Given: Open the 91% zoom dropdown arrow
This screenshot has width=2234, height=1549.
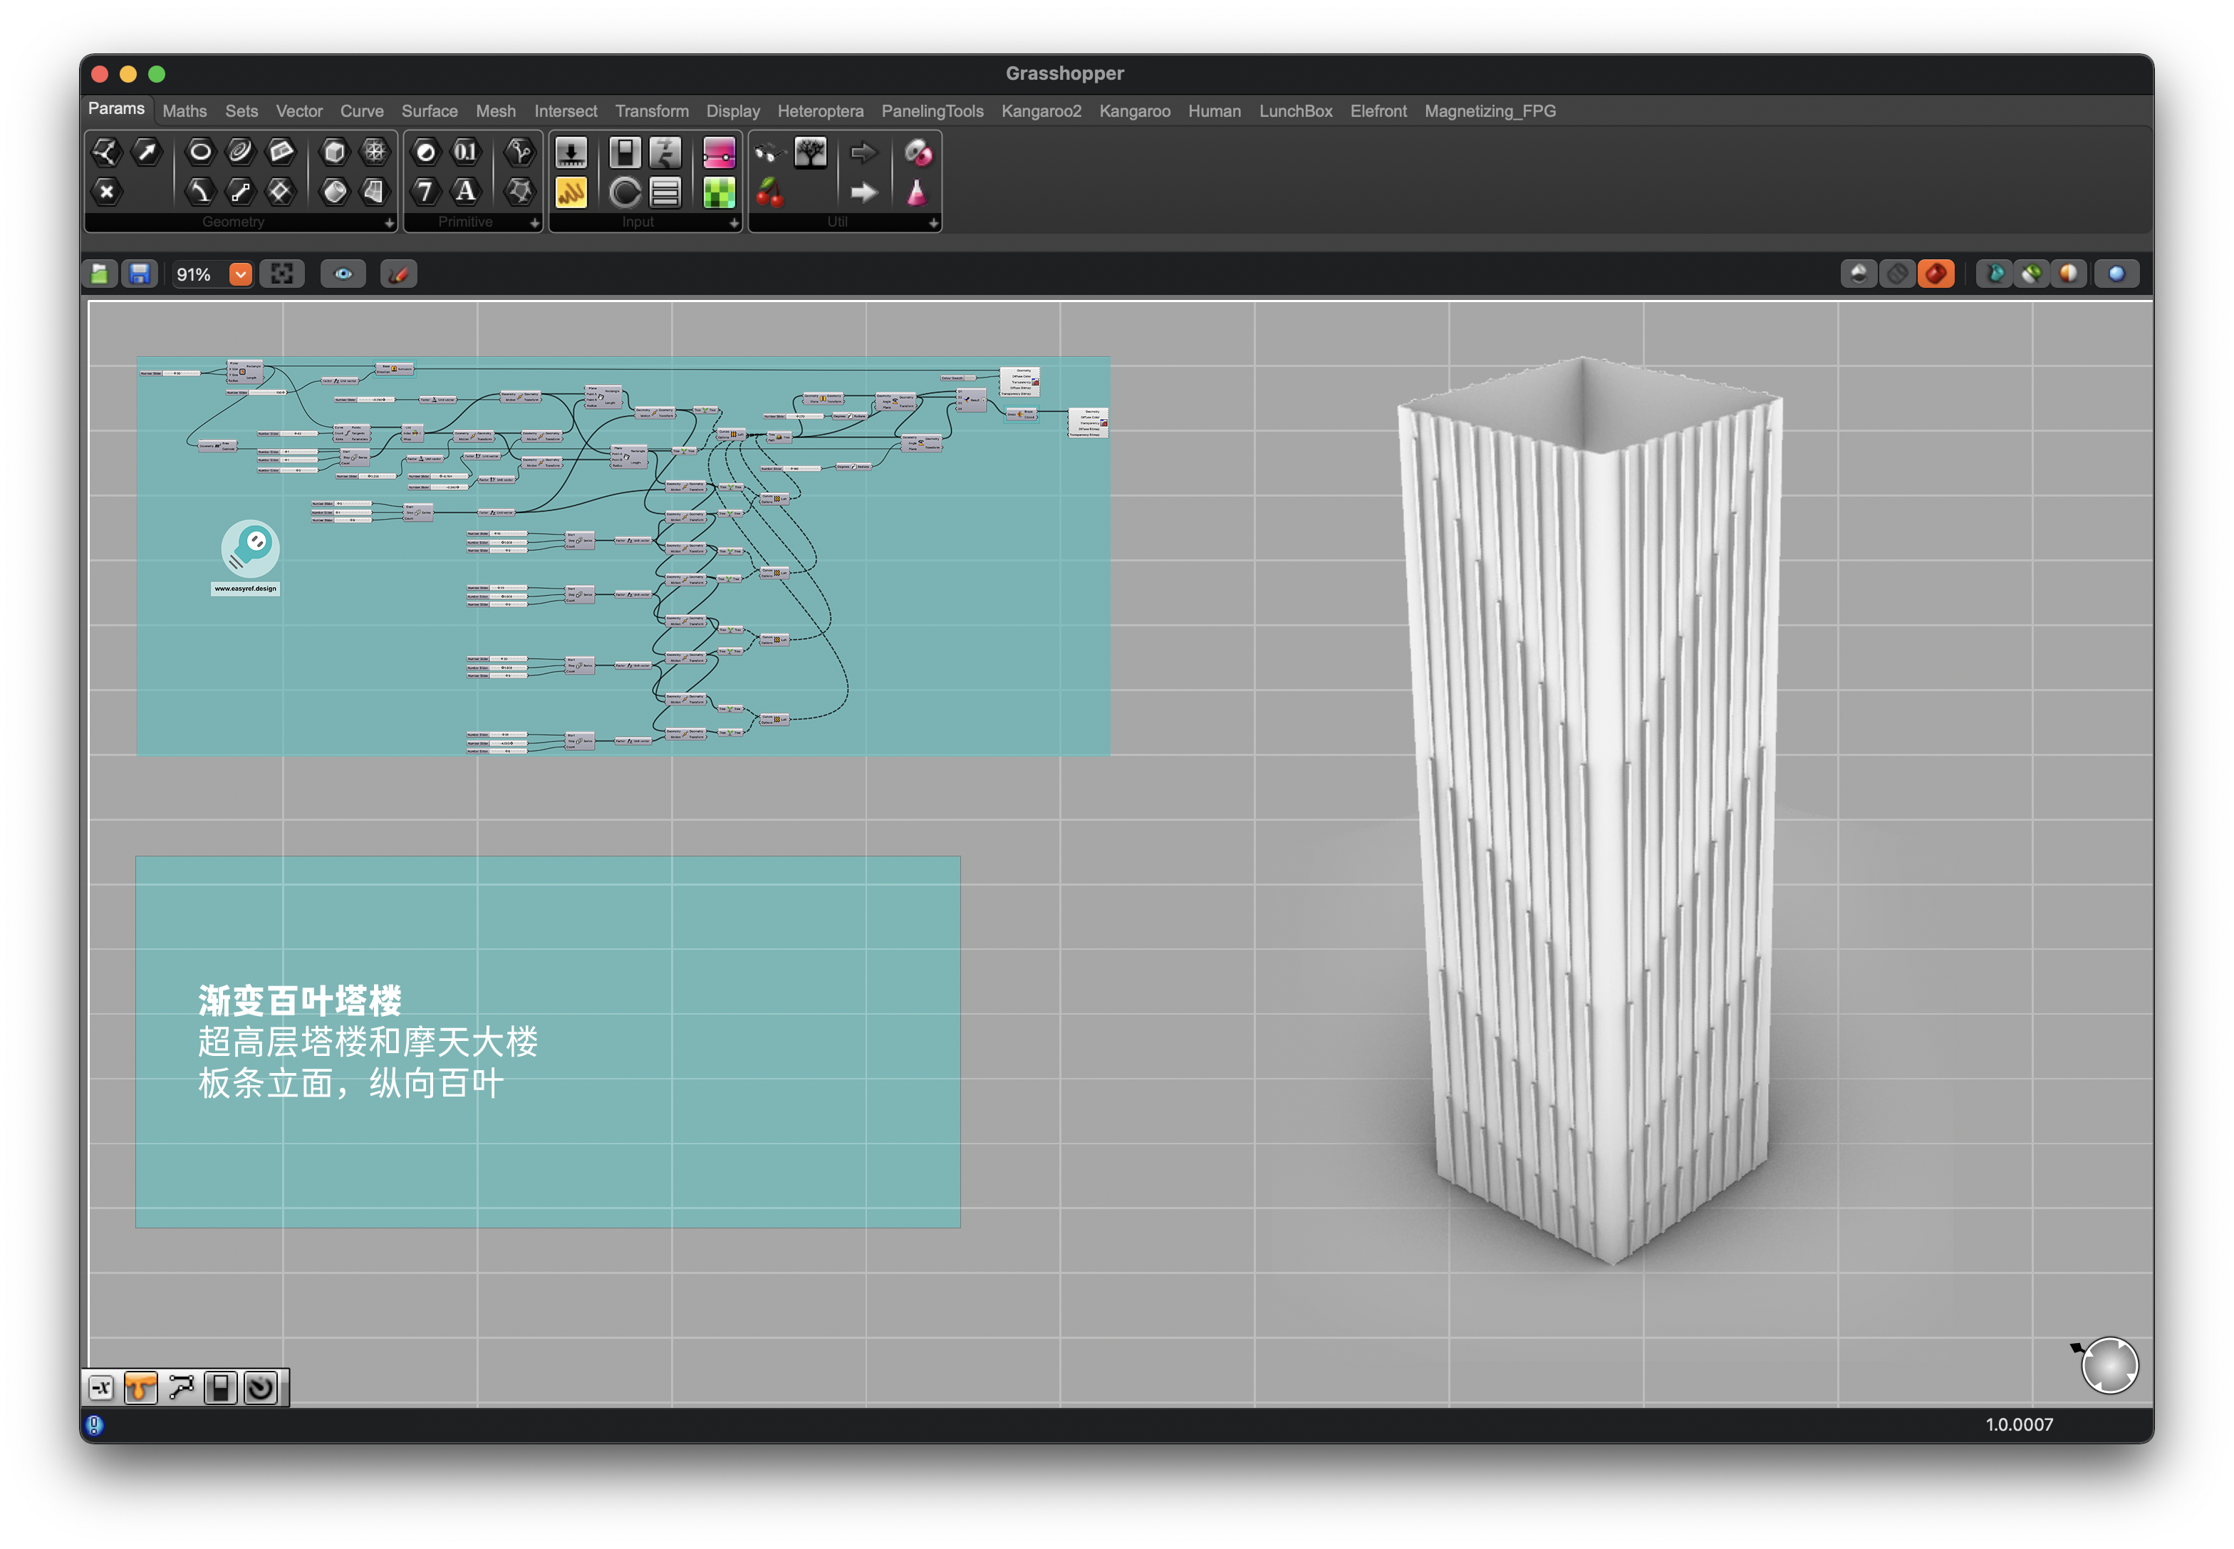Looking at the screenshot, I should (x=241, y=274).
